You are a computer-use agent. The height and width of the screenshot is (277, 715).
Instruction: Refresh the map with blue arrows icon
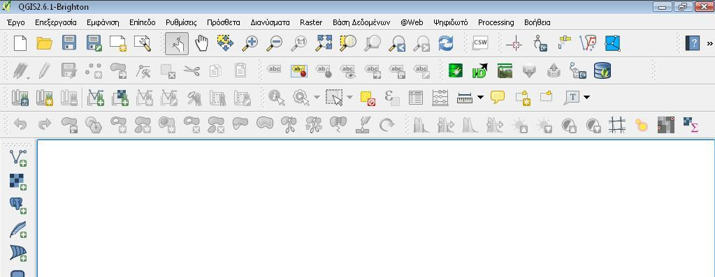pyautogui.click(x=446, y=43)
